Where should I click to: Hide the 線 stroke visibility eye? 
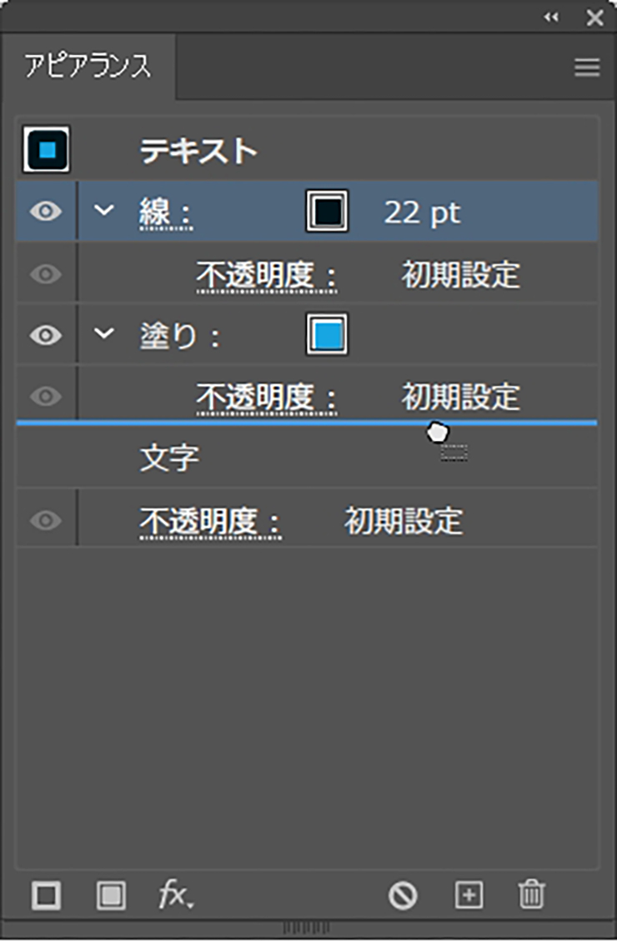(x=46, y=212)
